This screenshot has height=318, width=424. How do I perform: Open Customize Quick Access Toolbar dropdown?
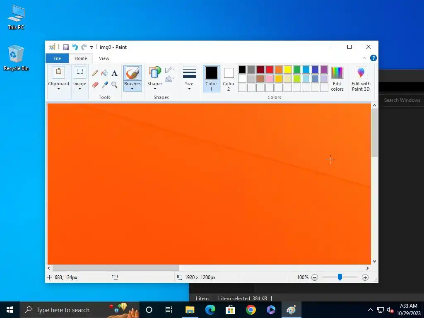(92, 47)
